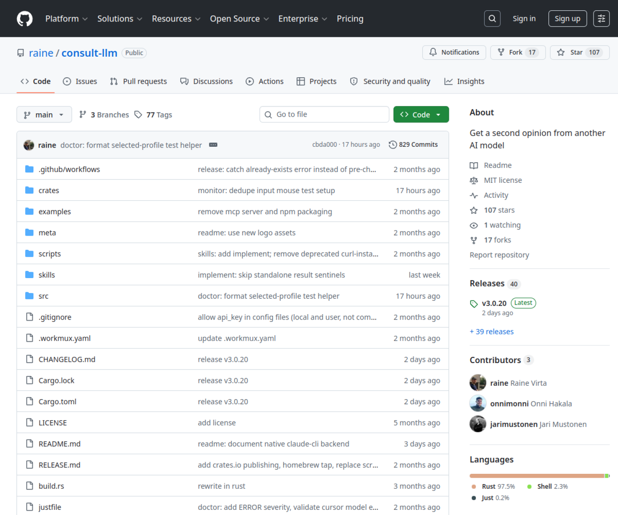
Task: Open commit hash cbda000
Action: point(324,145)
